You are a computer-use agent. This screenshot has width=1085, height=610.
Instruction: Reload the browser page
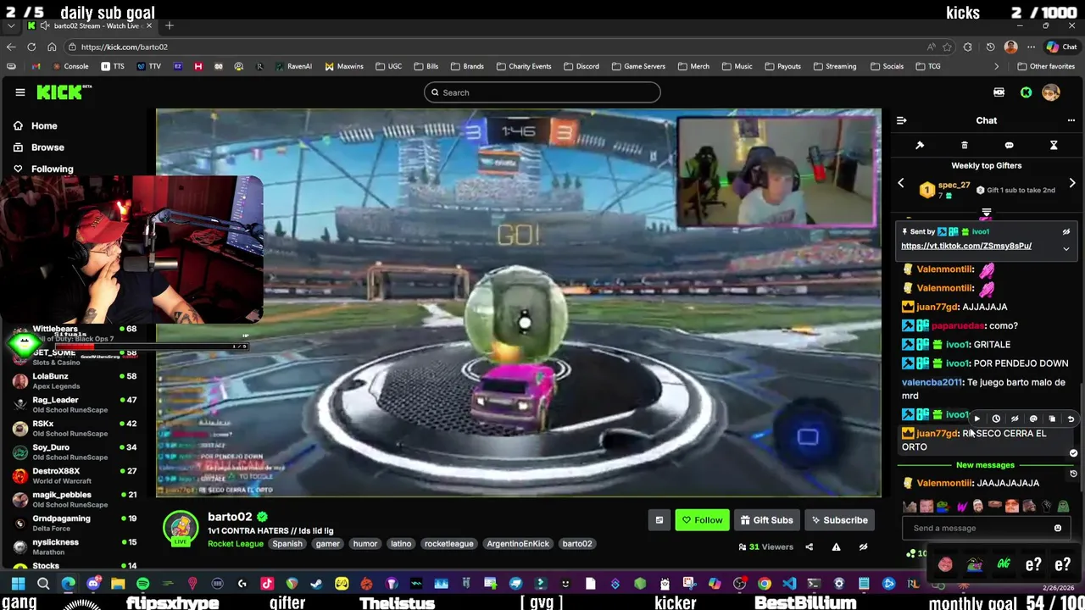(x=31, y=47)
